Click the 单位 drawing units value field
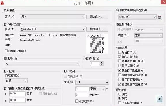This screenshot has width=166, height=106. point(82,95)
